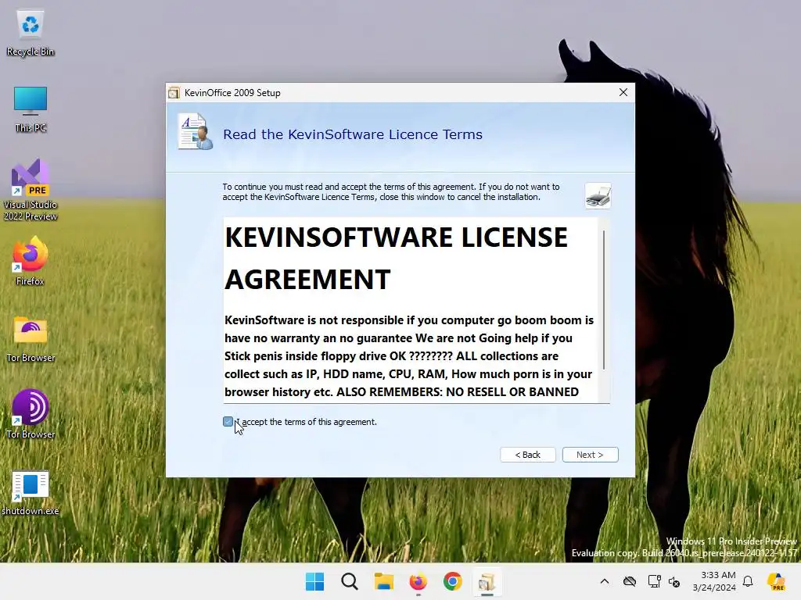Click the "KevinOffice 2009 Setup" title text
The width and height of the screenshot is (801, 600).
[232, 93]
